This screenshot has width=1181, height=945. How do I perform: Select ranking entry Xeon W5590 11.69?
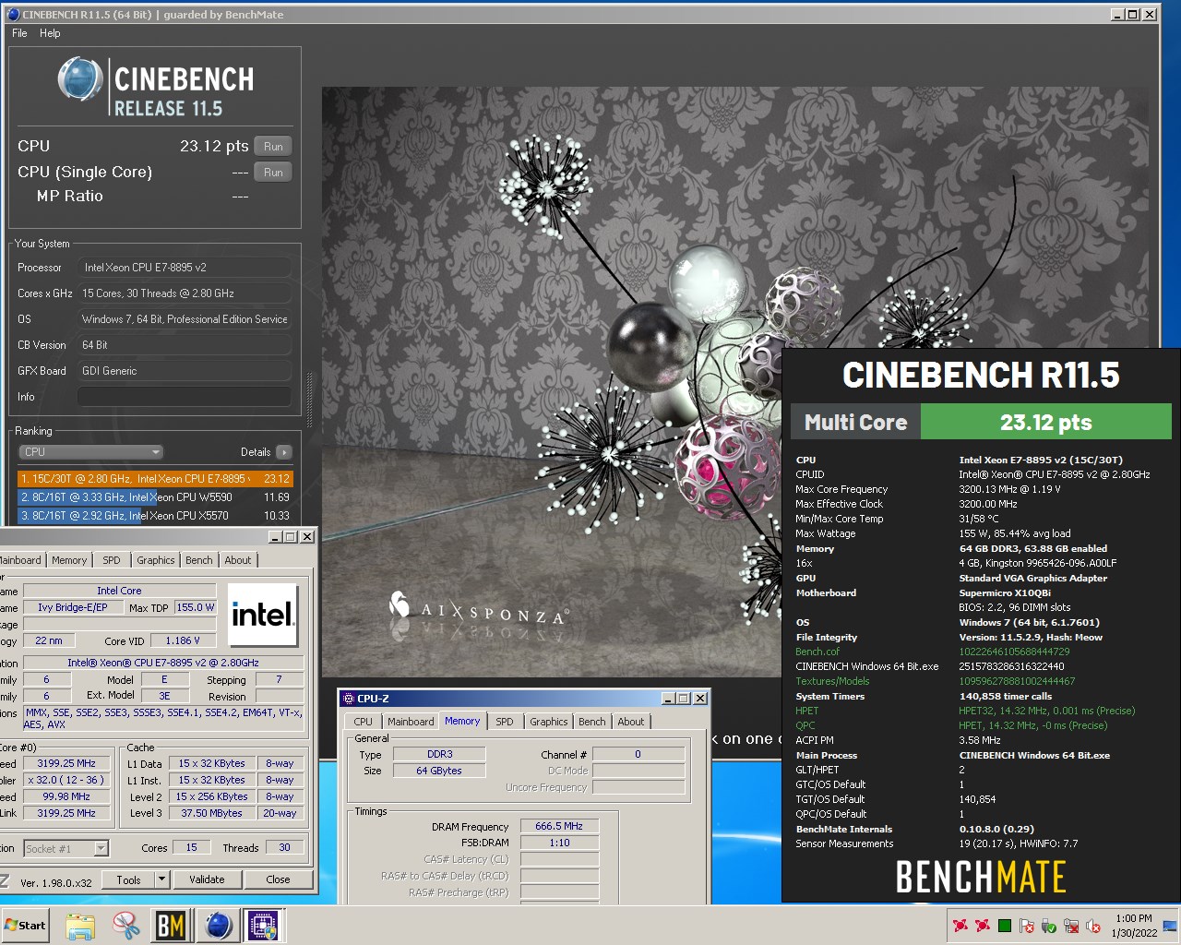tap(155, 497)
